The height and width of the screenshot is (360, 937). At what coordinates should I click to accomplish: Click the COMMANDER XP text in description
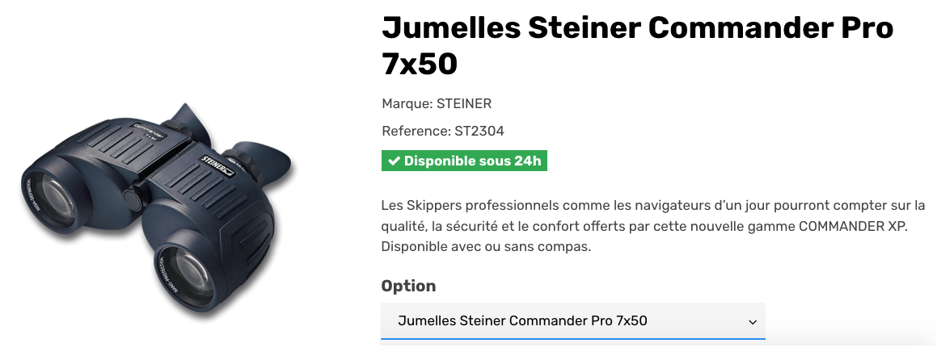pyautogui.click(x=852, y=226)
